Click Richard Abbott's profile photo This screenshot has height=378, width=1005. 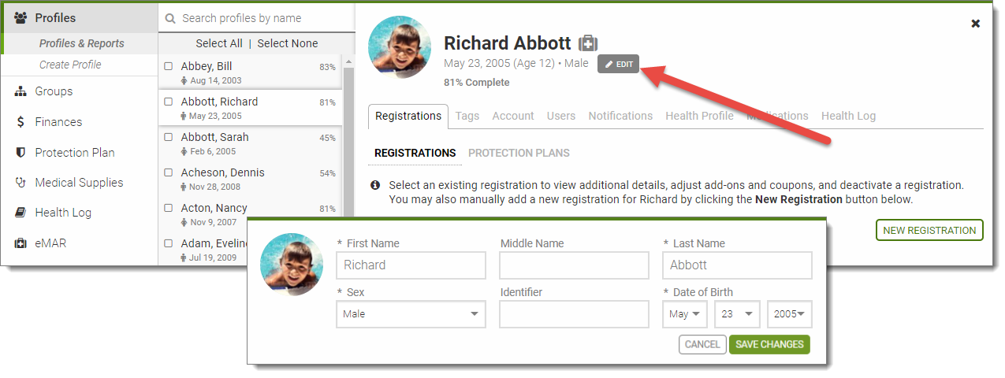400,47
